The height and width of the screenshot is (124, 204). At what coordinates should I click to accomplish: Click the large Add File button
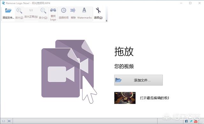tap(138, 80)
